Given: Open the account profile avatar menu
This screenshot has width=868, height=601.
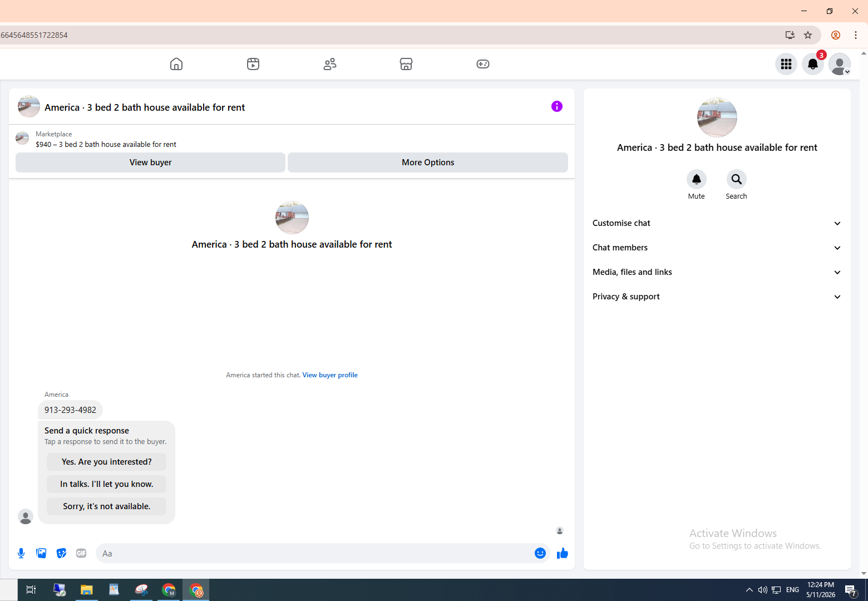Looking at the screenshot, I should pos(840,64).
